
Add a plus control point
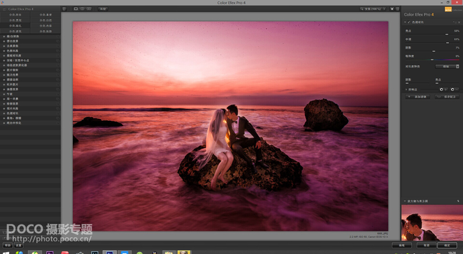[x=443, y=89]
